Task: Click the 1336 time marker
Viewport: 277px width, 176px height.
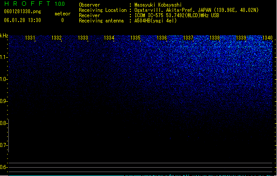Action: (162, 38)
